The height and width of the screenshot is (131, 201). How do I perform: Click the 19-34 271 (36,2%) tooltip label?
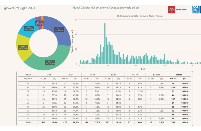click(x=50, y=63)
